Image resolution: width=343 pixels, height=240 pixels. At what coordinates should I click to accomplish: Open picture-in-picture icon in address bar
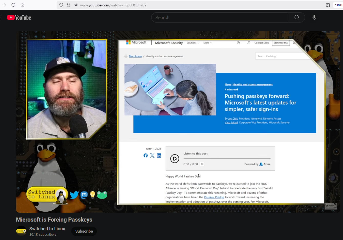[328, 5]
